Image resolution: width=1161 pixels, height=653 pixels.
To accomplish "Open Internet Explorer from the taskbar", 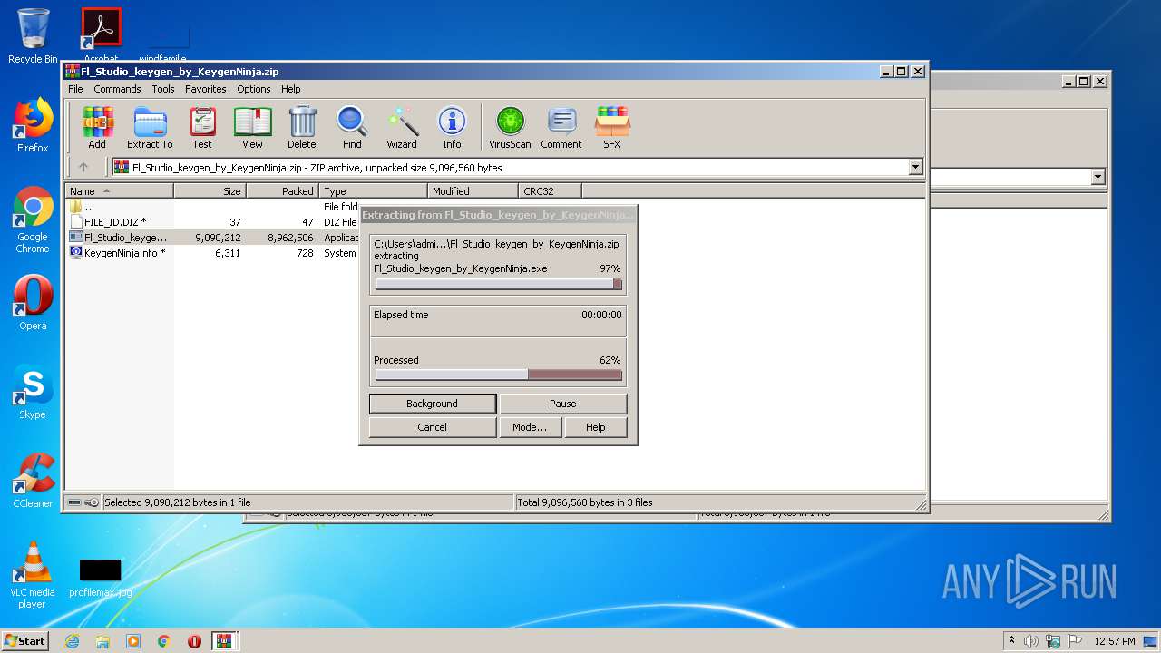I will 72,641.
